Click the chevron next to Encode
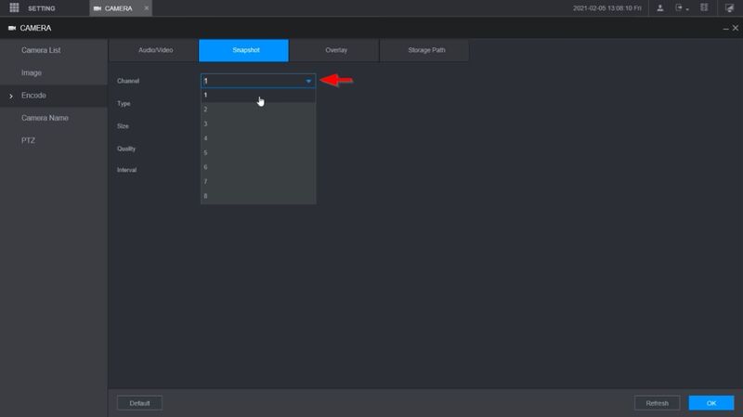The height and width of the screenshot is (417, 743). [11, 97]
